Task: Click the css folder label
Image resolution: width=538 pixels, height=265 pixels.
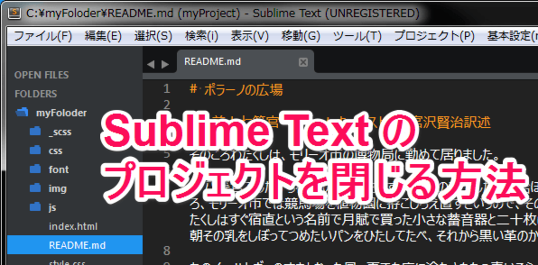Action: click(x=55, y=151)
